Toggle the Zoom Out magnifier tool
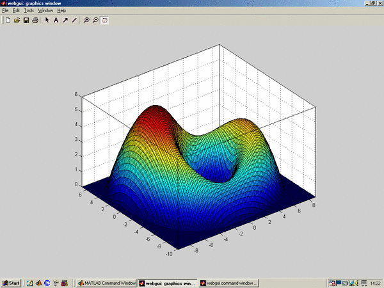Viewport: 384px width, 288px height. click(x=95, y=20)
